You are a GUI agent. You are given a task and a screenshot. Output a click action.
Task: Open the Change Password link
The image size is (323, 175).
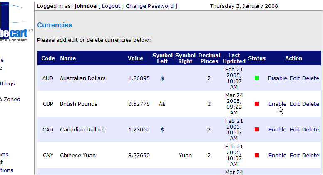tap(149, 6)
